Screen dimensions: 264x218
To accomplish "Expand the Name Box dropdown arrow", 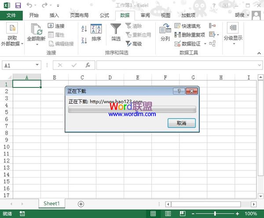I will (37, 65).
